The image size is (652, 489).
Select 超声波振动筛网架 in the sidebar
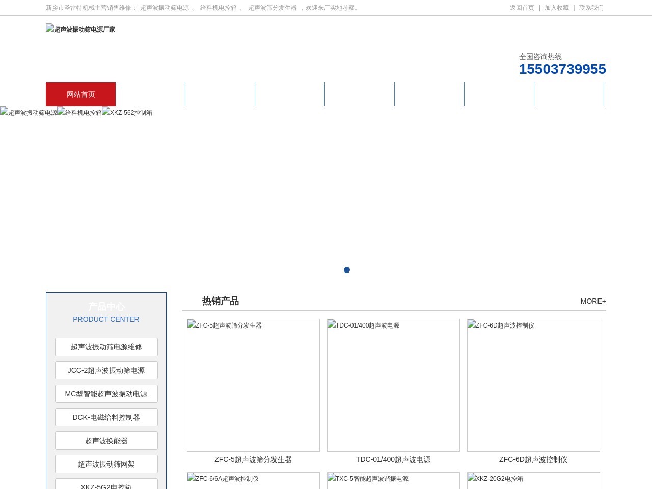[106, 464]
